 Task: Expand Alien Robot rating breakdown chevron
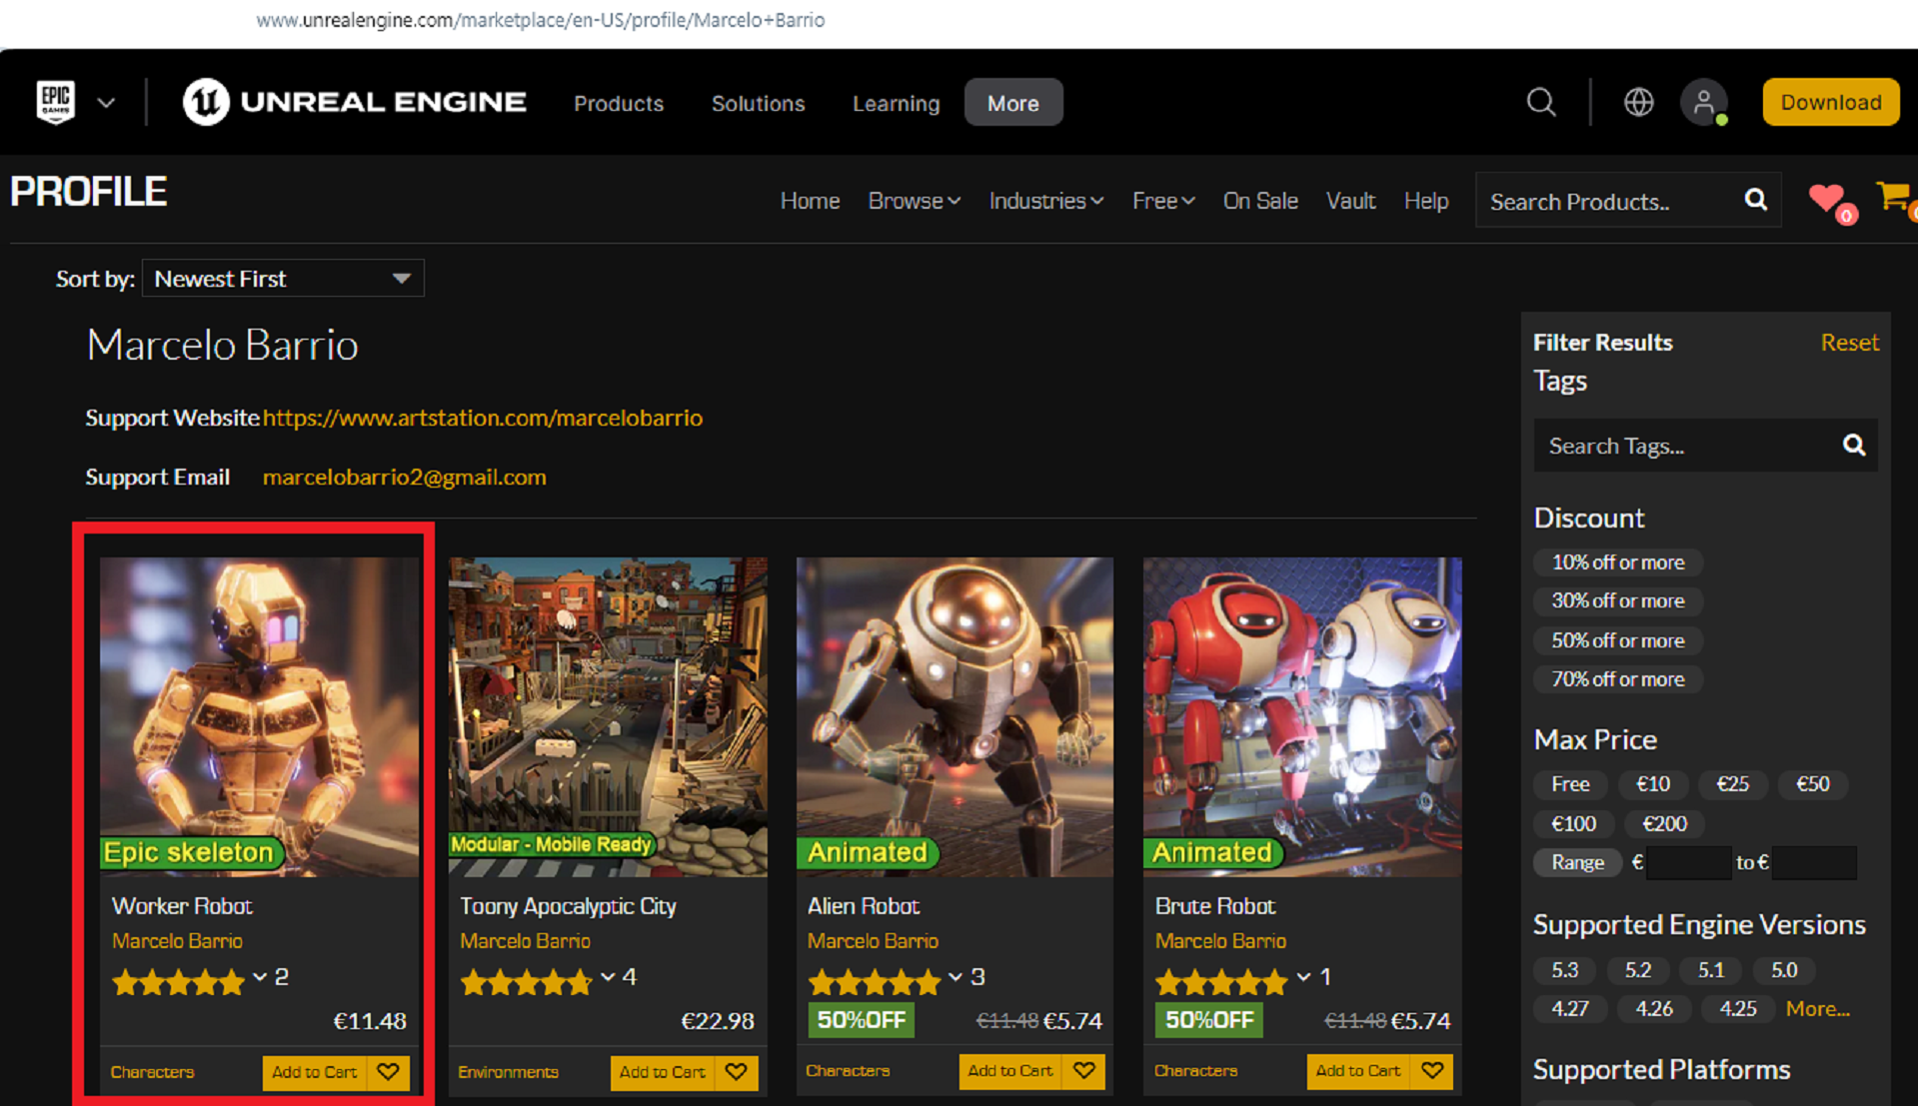click(x=956, y=977)
